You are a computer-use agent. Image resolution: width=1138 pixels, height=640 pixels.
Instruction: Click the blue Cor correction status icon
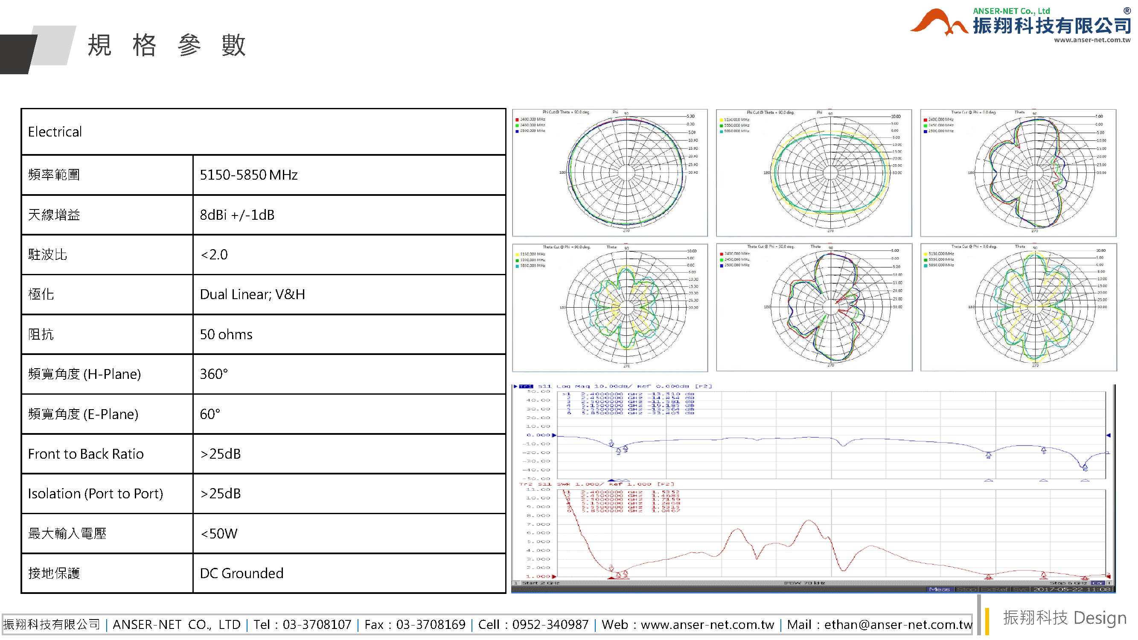click(1097, 583)
